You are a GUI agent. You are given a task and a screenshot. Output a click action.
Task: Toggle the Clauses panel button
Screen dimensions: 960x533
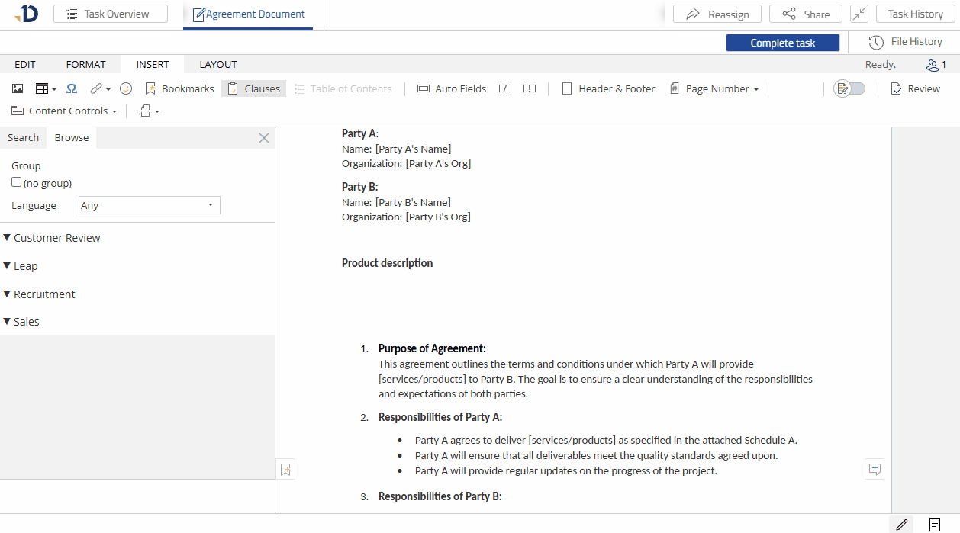254,88
